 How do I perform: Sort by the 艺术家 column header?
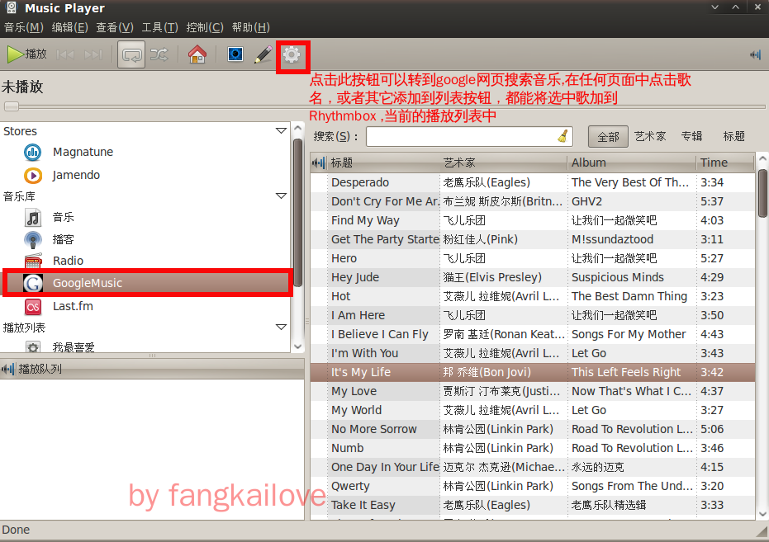point(504,163)
